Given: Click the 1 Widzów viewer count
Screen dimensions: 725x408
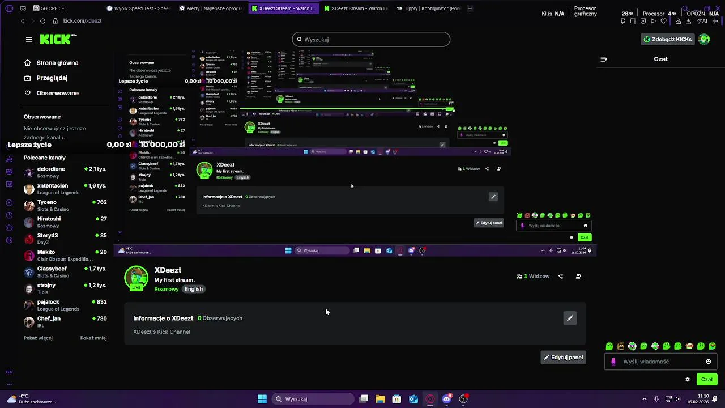Looking at the screenshot, I should pos(533,277).
